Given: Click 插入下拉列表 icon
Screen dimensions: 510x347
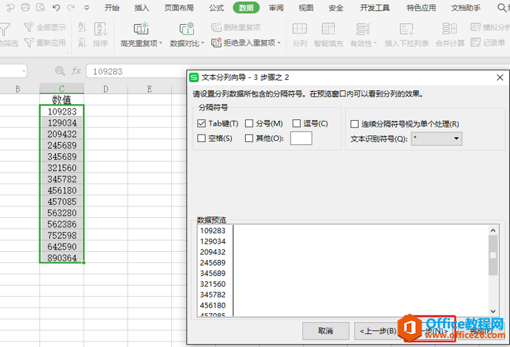Looking at the screenshot, I should 406,29.
